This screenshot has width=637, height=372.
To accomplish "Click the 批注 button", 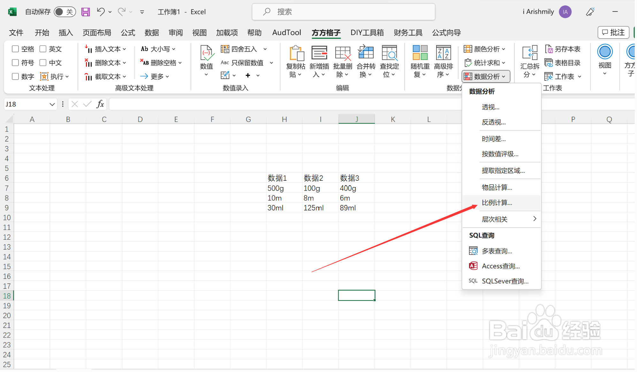I will (x=613, y=33).
